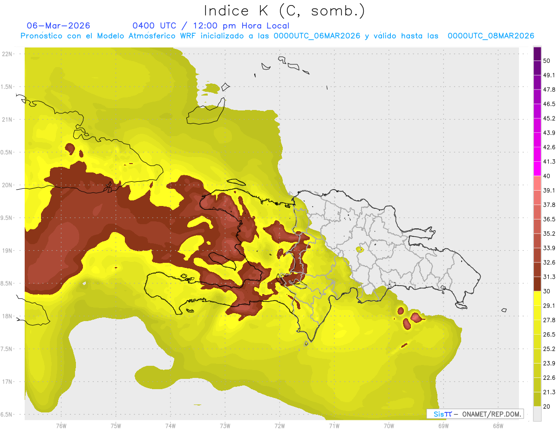Click the '46.5' legend value
The width and height of the screenshot is (559, 432).
tap(549, 104)
